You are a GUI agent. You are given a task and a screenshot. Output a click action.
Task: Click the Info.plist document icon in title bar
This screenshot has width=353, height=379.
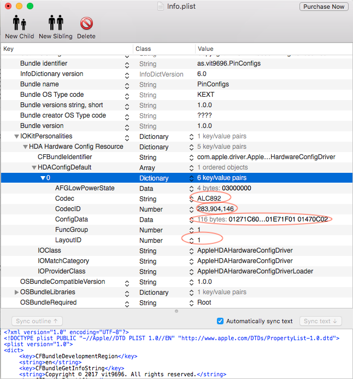click(x=161, y=6)
